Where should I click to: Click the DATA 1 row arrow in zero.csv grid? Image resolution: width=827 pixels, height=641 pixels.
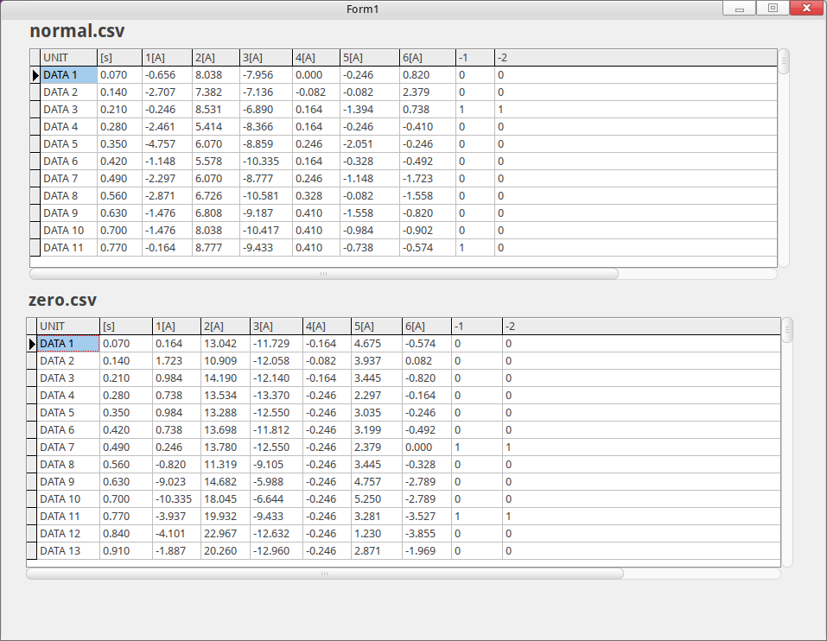(x=32, y=344)
